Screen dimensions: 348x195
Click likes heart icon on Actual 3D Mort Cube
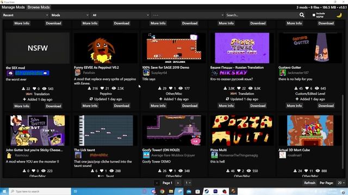point(306,171)
